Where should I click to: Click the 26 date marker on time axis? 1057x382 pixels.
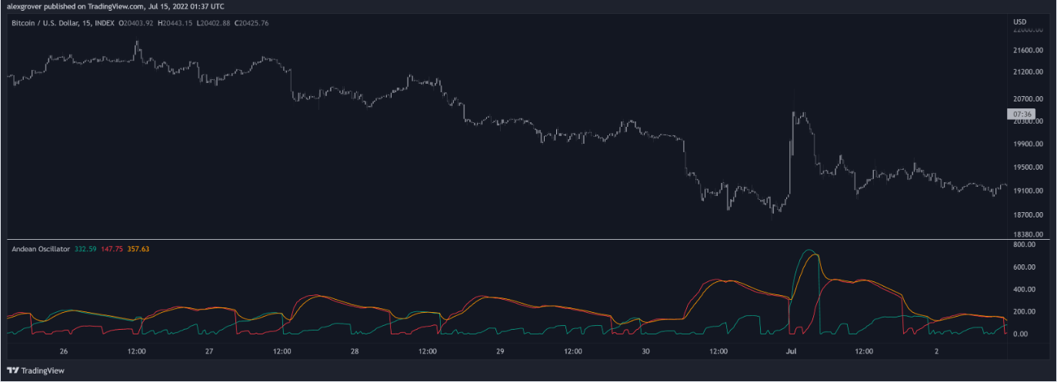tap(64, 351)
